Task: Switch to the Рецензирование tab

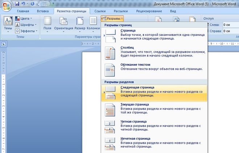Action: pyautogui.click(x=149, y=11)
